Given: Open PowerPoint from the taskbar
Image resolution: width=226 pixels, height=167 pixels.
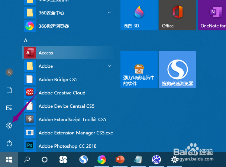Looking at the screenshot, I should click(120, 160).
